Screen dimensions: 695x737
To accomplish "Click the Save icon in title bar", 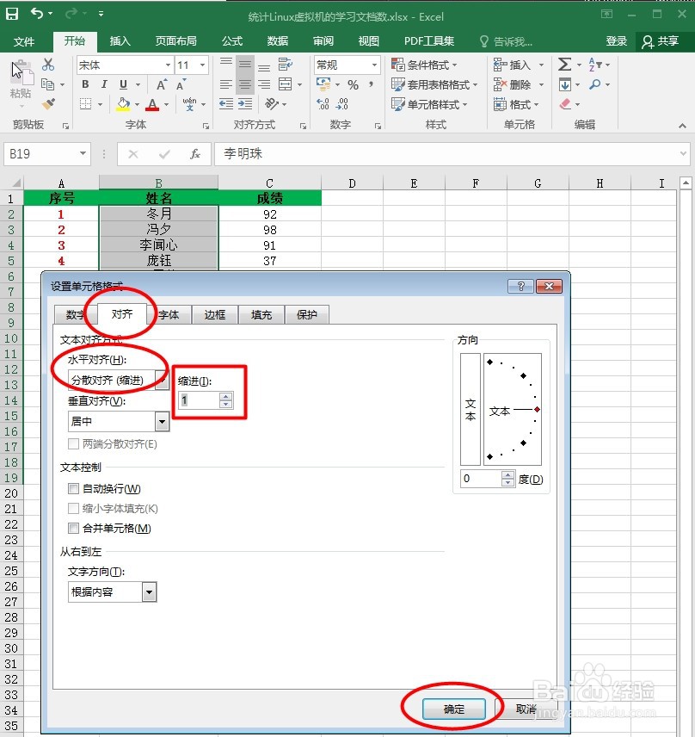I will click(12, 14).
